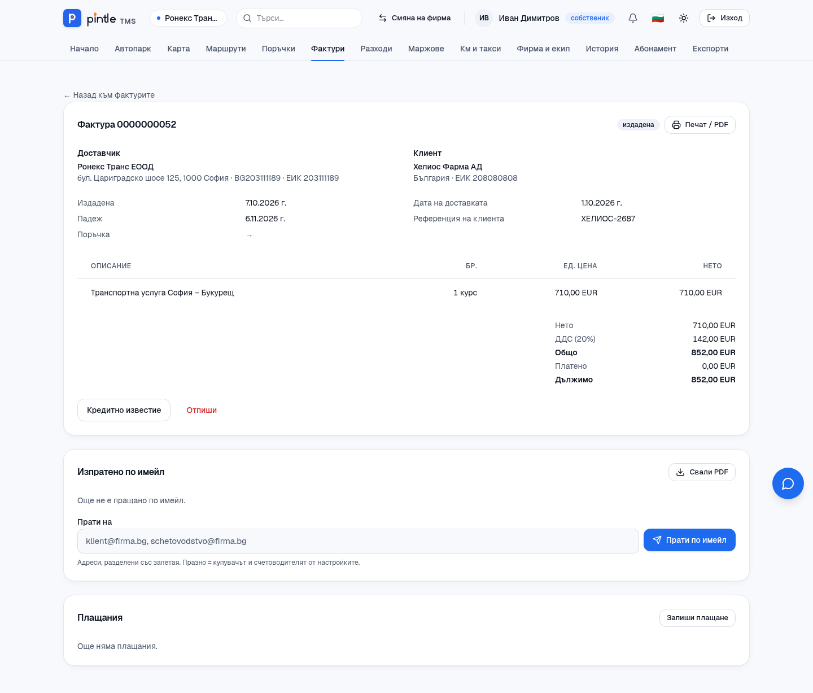813x693 pixels.
Task: Click the Прати на email field
Action: pos(358,541)
